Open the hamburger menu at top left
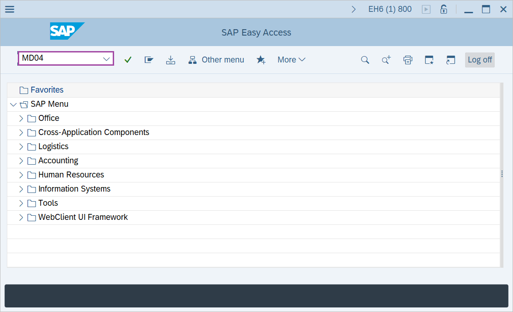Screen dimensions: 513x312 [9, 9]
